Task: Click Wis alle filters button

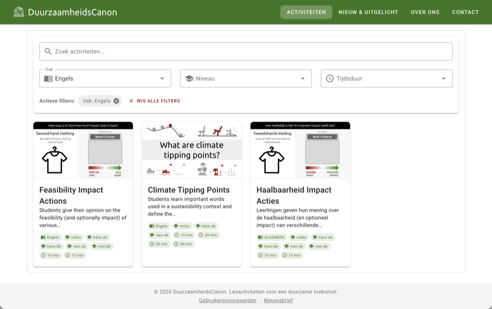Action: (x=154, y=101)
